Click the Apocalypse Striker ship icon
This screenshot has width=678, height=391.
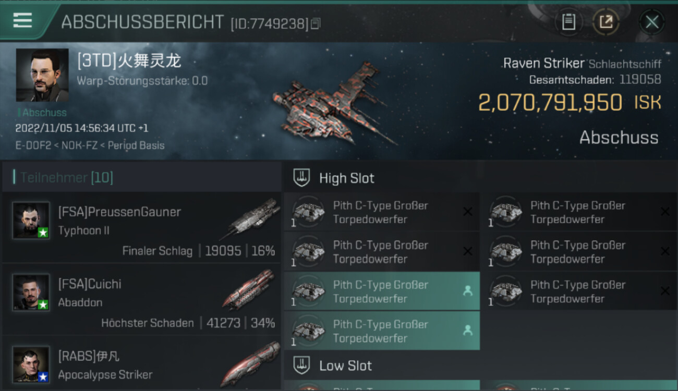click(x=249, y=363)
